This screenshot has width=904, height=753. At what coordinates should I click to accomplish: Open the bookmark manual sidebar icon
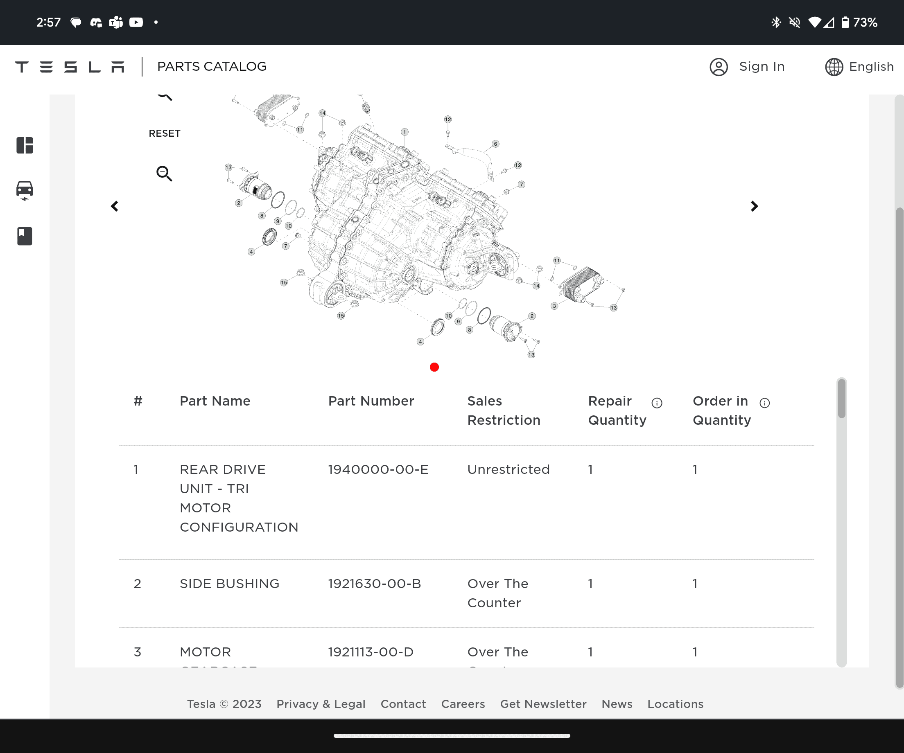click(25, 236)
